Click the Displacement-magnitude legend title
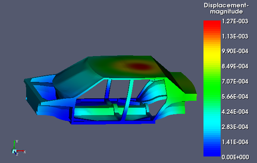The width and height of the screenshot is (257, 163). tap(226, 8)
